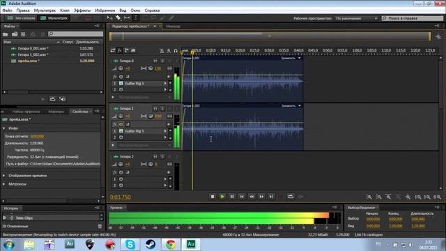The height and width of the screenshot is (251, 446).
Task: Click the New file icon in Files panel
Action: tap(24, 34)
